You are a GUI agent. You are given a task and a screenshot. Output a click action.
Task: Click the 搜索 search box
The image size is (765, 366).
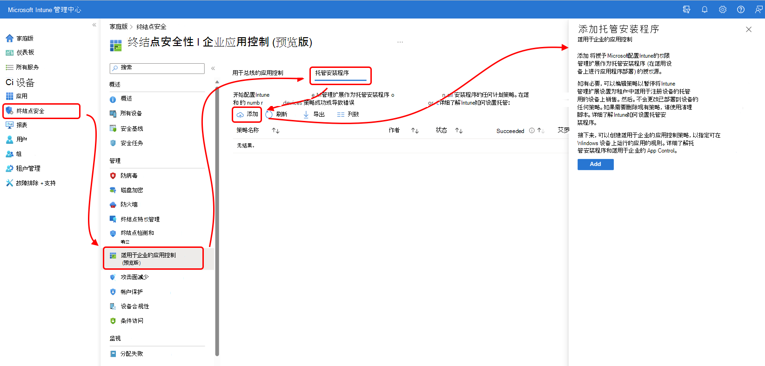(x=157, y=68)
